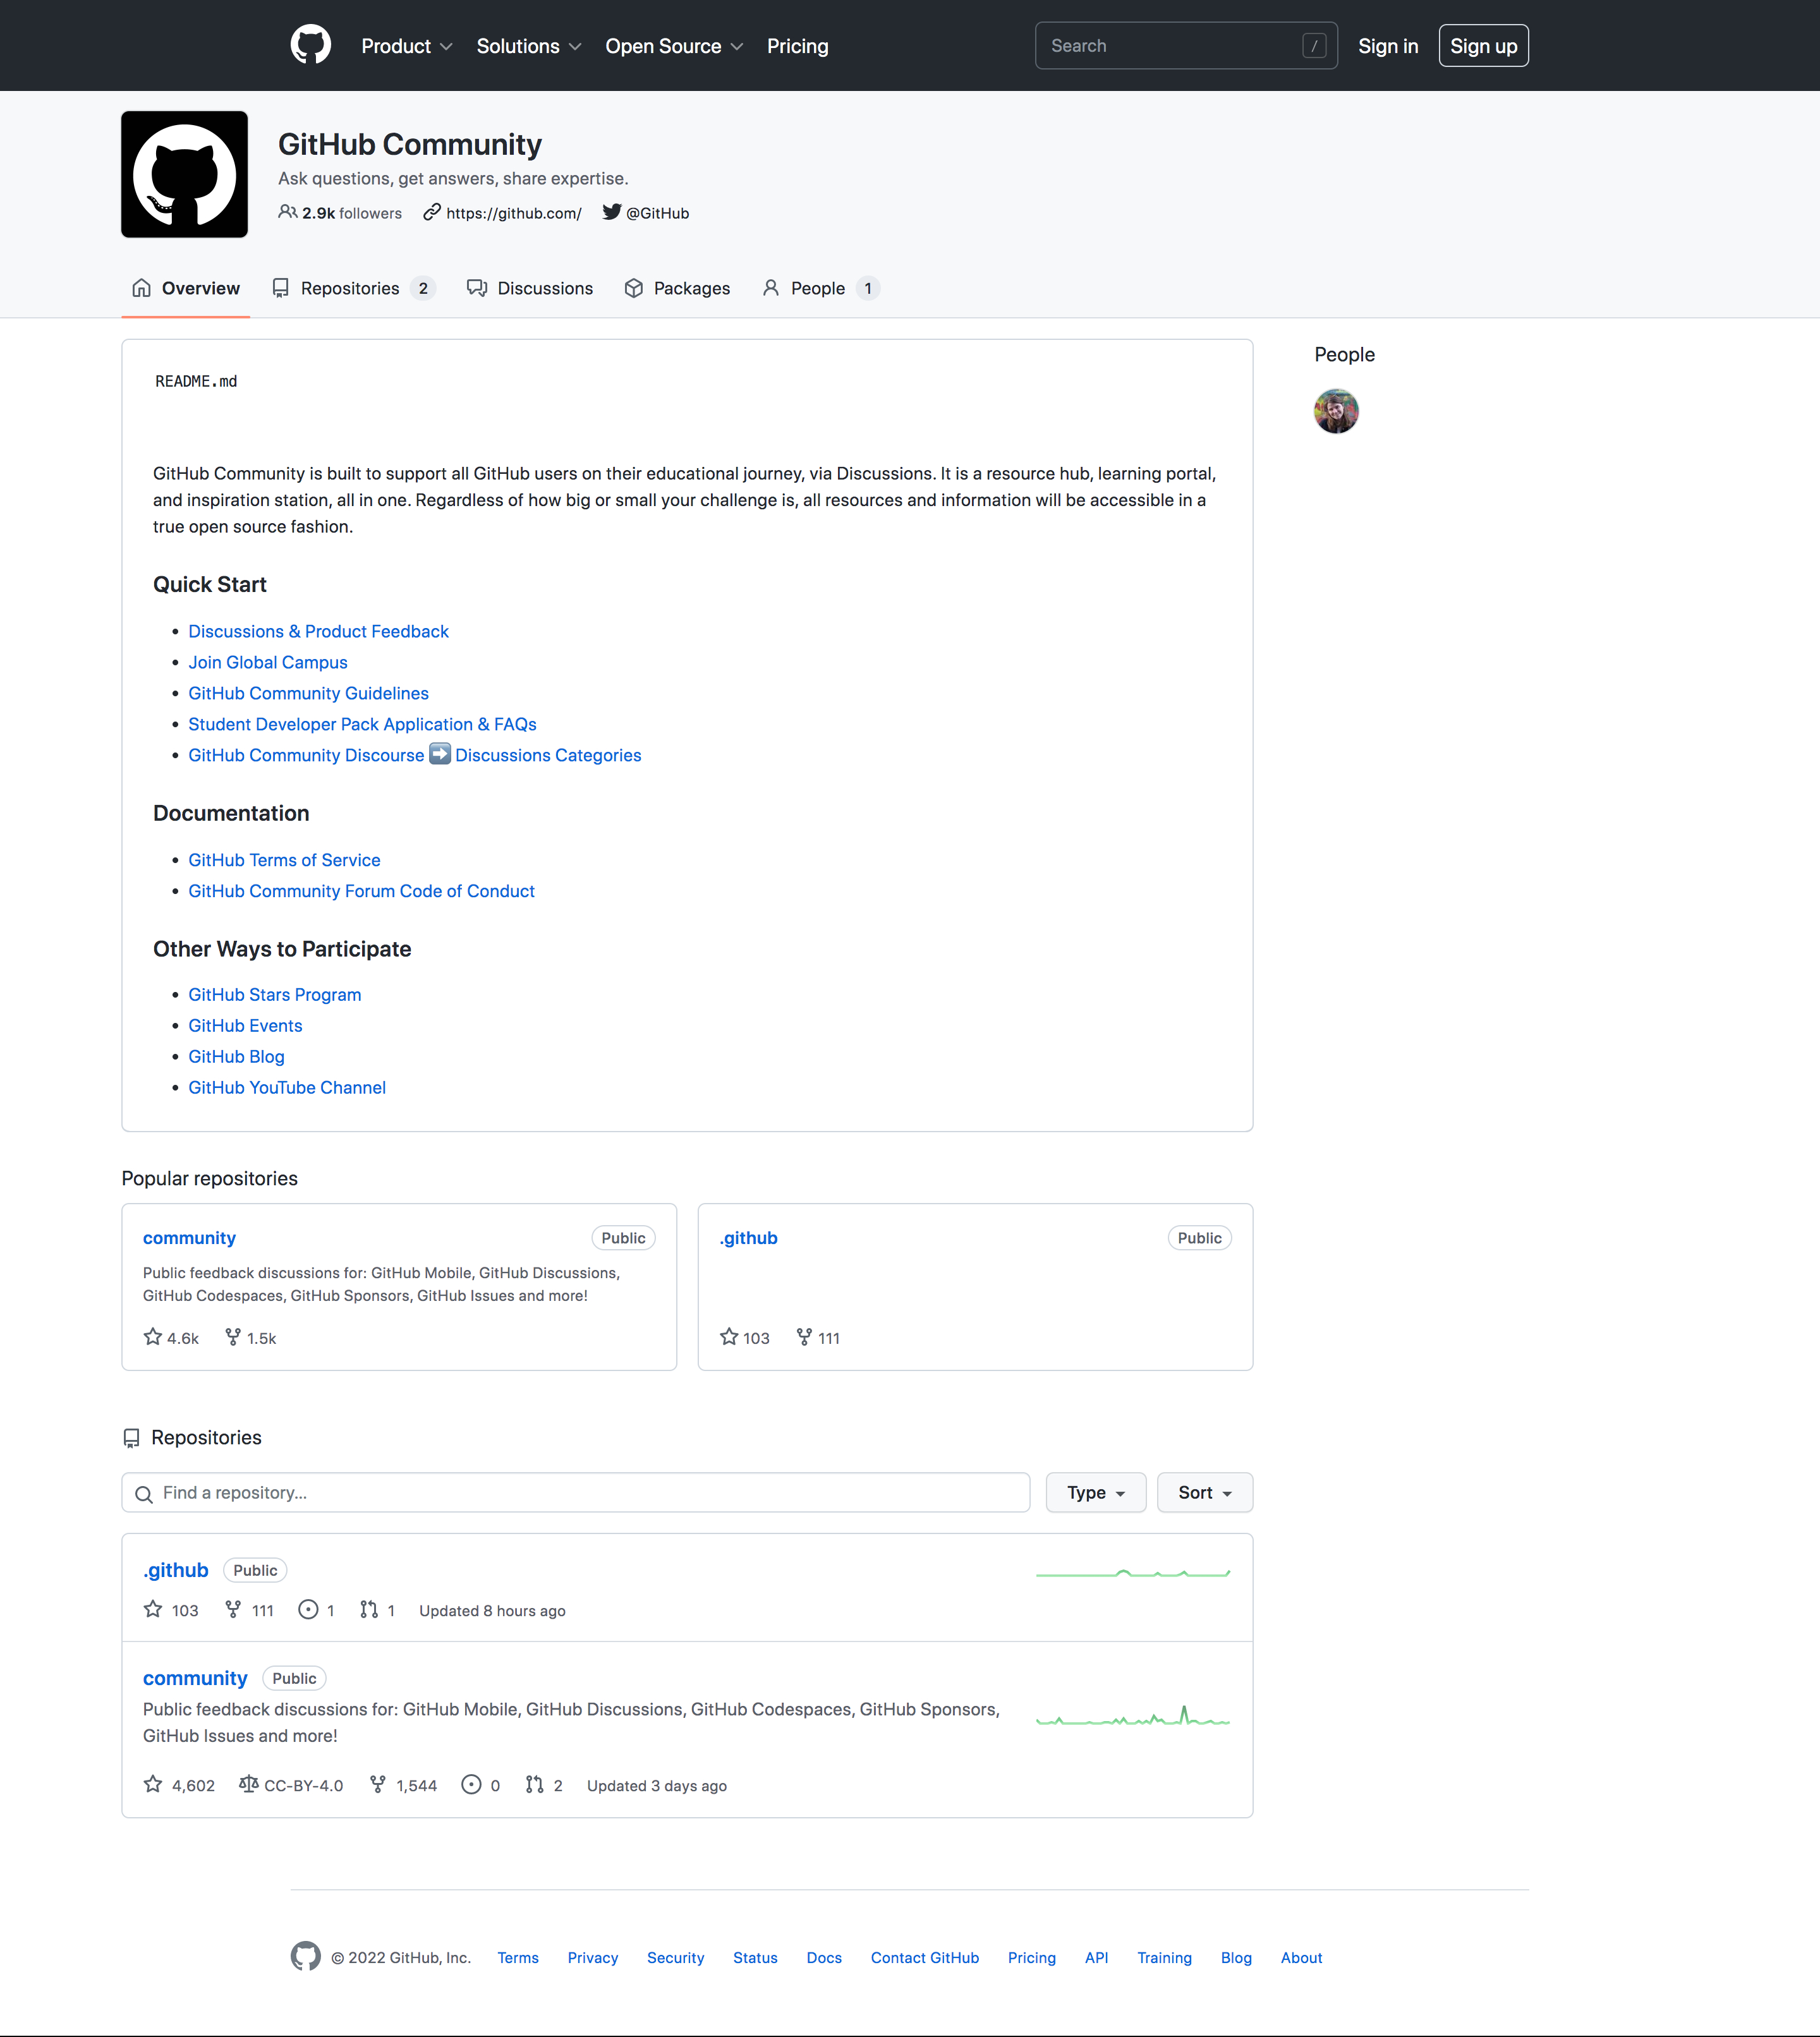
Task: Click the About link in footer
Action: tap(1301, 1957)
